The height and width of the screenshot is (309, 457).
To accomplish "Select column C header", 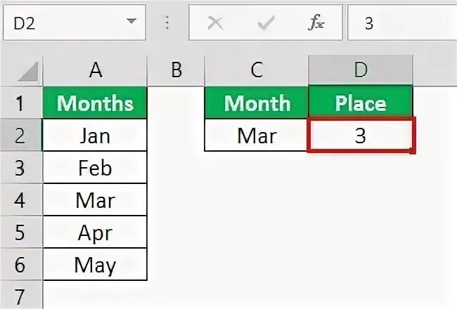I will (257, 70).
